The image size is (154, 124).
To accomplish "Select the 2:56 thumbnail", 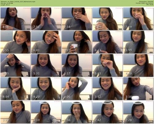I will (77, 112).
